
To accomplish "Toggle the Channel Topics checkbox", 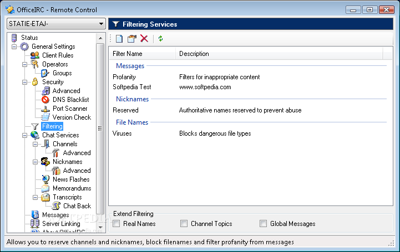I will (x=184, y=224).
